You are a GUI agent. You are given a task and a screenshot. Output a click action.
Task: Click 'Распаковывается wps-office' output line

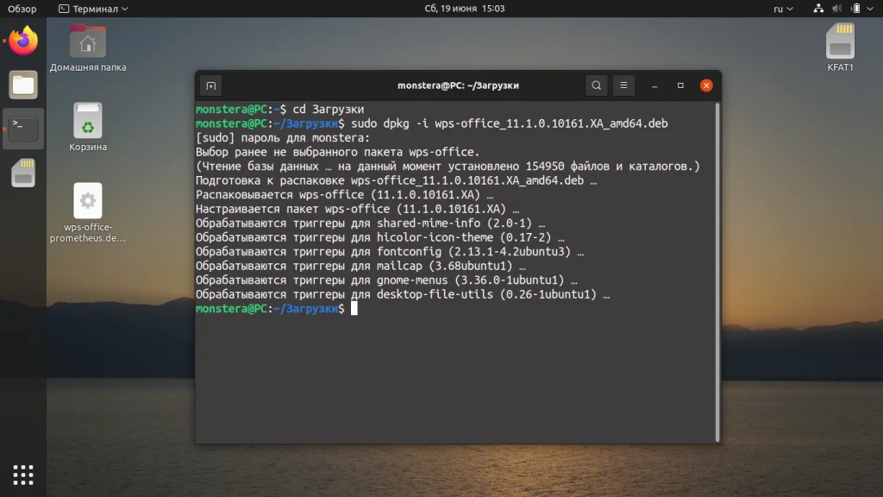click(345, 194)
